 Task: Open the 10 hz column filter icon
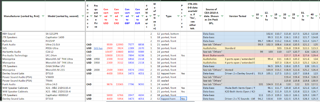(x=261, y=16)
